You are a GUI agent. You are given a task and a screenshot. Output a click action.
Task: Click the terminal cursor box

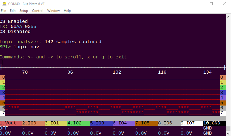(1, 62)
